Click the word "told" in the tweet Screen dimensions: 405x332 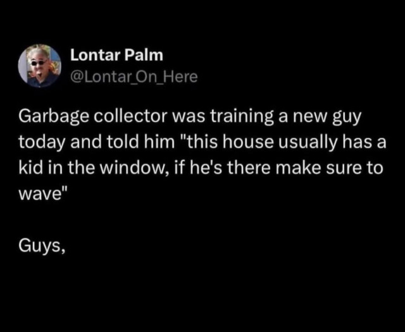tap(122, 142)
